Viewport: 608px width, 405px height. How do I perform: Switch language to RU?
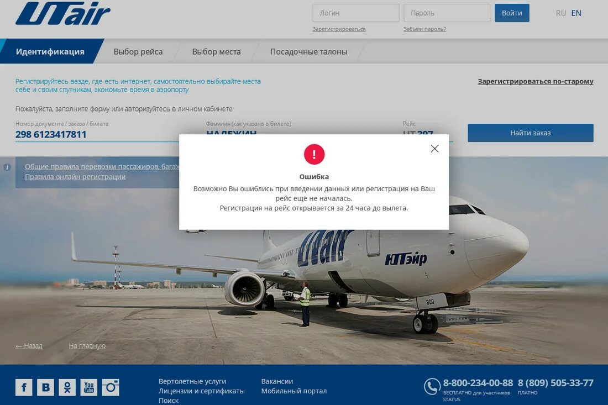[560, 13]
